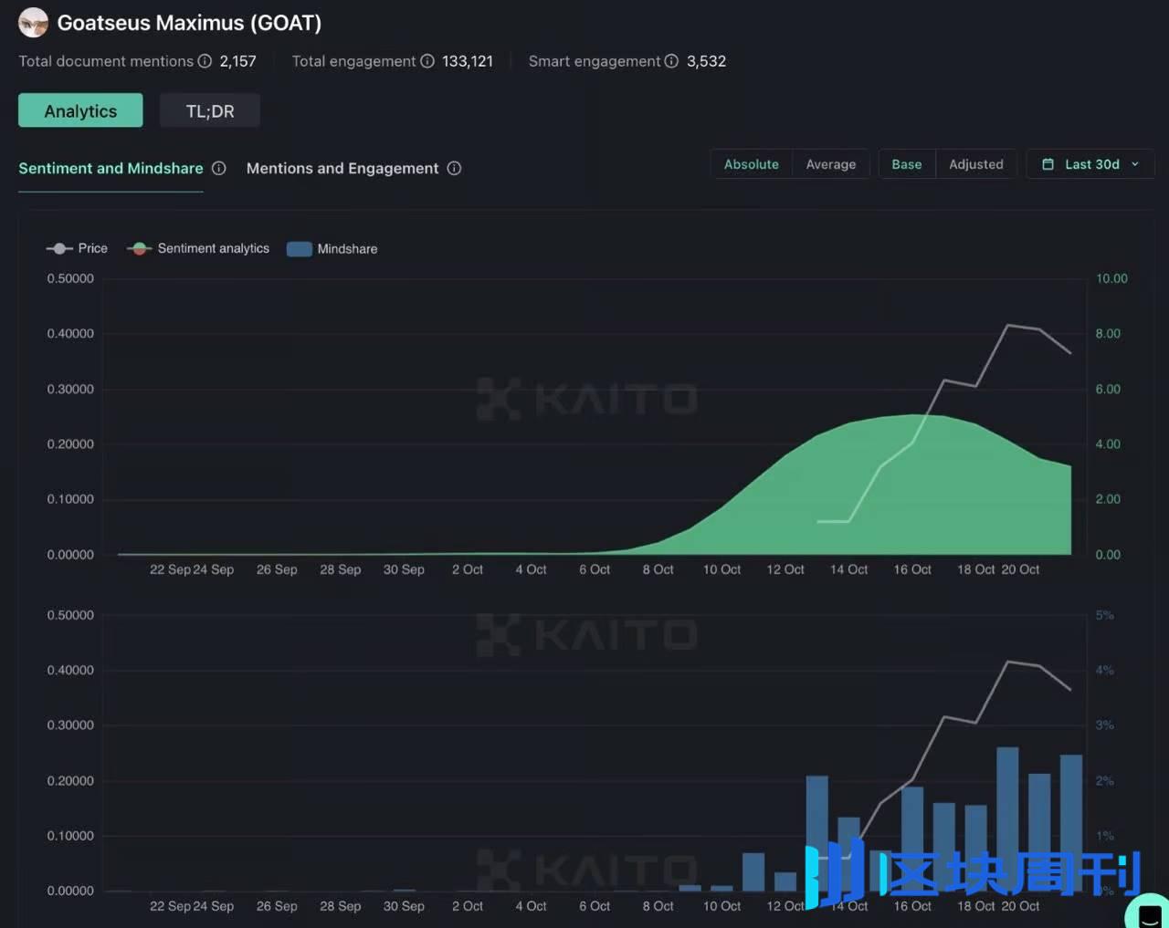Click the Goatseus Maximus token avatar

33,23
